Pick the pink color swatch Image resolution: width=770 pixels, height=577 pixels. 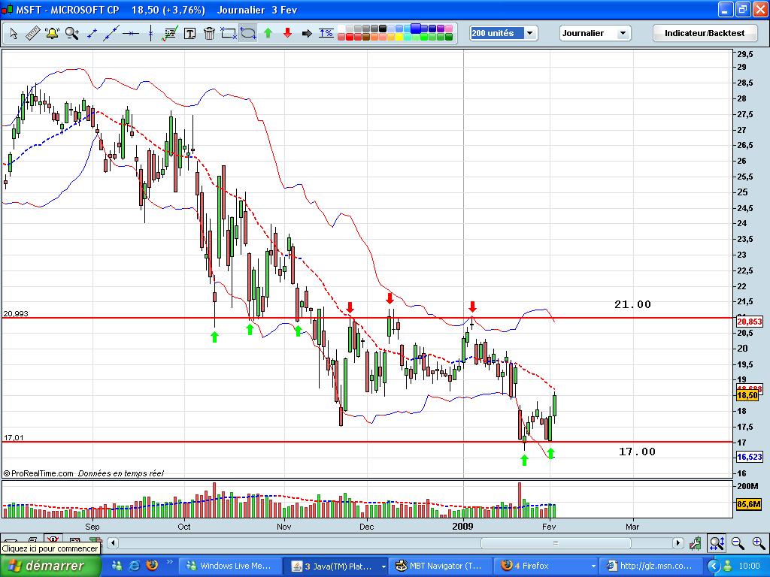pyautogui.click(x=449, y=29)
